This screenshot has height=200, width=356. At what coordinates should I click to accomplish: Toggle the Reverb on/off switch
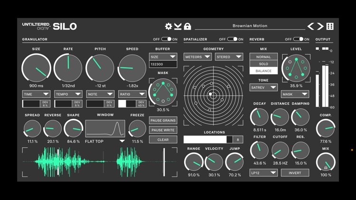click(298, 39)
